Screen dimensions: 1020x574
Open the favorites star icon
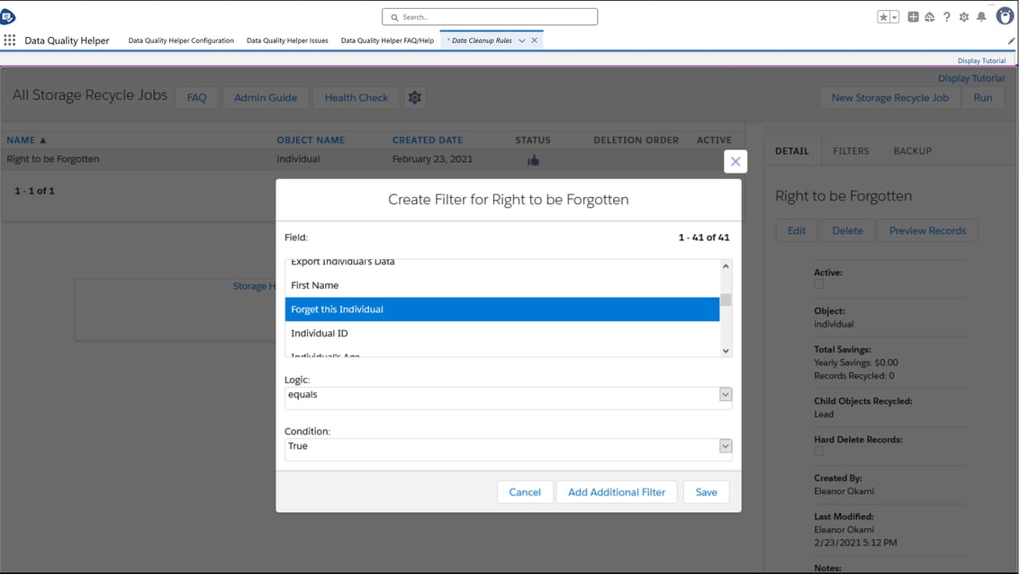point(883,17)
